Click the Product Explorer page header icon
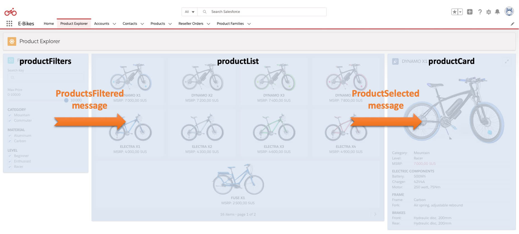 (12, 41)
